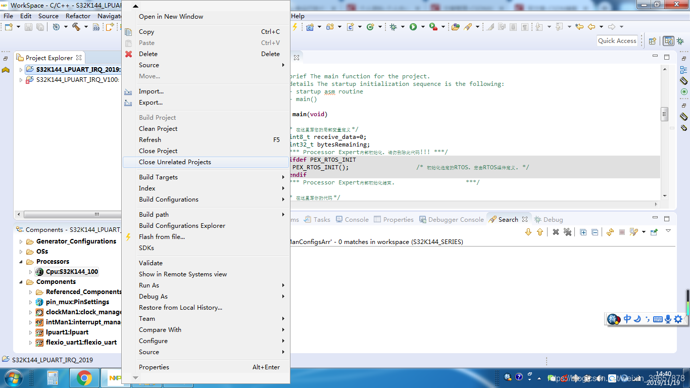
Task: Click the editor vertical scrollbar thumb
Action: [665, 114]
